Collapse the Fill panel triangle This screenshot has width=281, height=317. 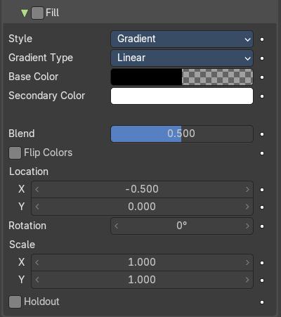point(25,13)
